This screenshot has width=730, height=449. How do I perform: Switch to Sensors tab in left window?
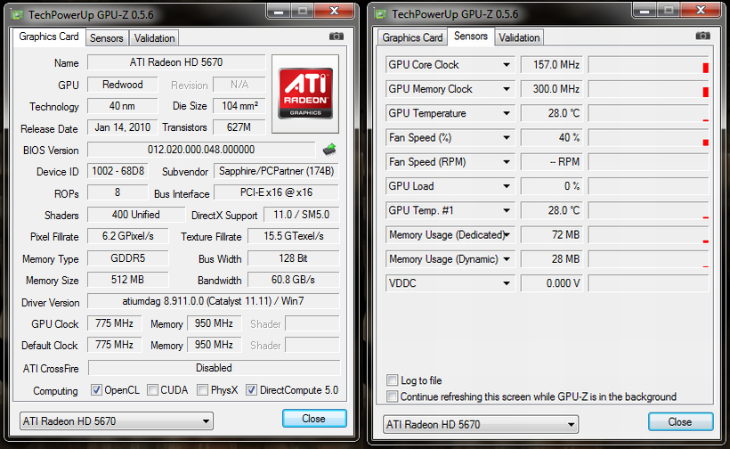pyautogui.click(x=107, y=38)
